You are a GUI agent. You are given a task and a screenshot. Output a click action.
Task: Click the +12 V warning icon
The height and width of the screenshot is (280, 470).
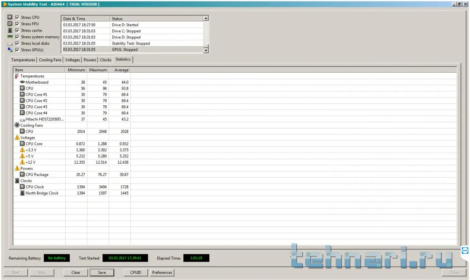[22, 162]
